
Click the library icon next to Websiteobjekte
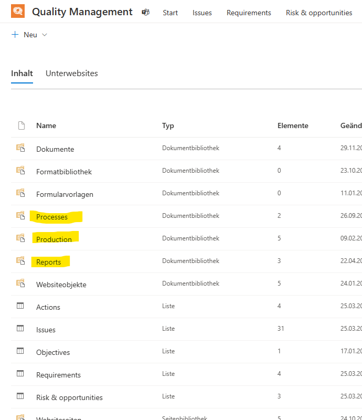pos(21,283)
